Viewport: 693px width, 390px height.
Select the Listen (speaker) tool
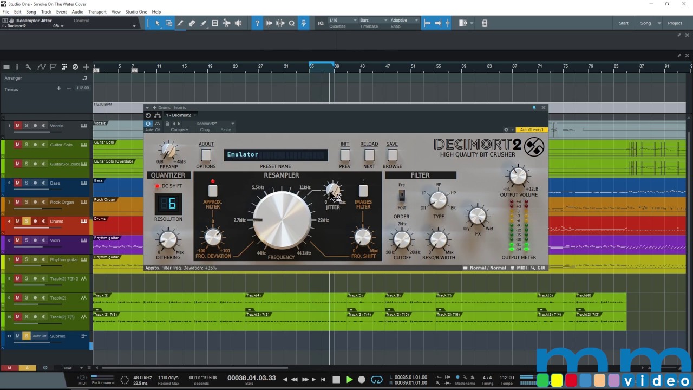(238, 23)
